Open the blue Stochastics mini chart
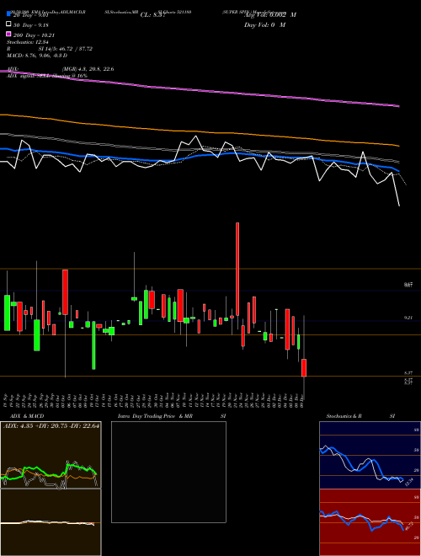This screenshot has width=421, height=556. coord(370,455)
